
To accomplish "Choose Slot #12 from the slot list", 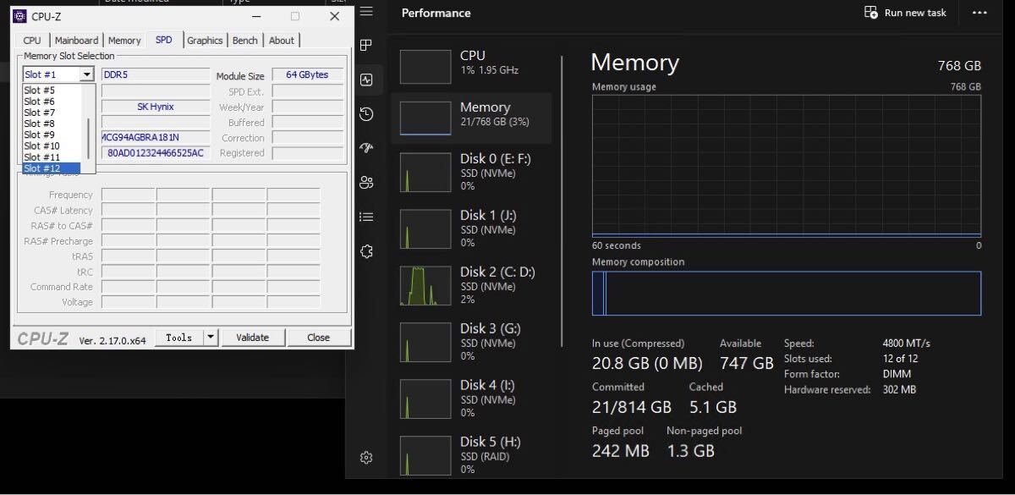I will (x=51, y=168).
